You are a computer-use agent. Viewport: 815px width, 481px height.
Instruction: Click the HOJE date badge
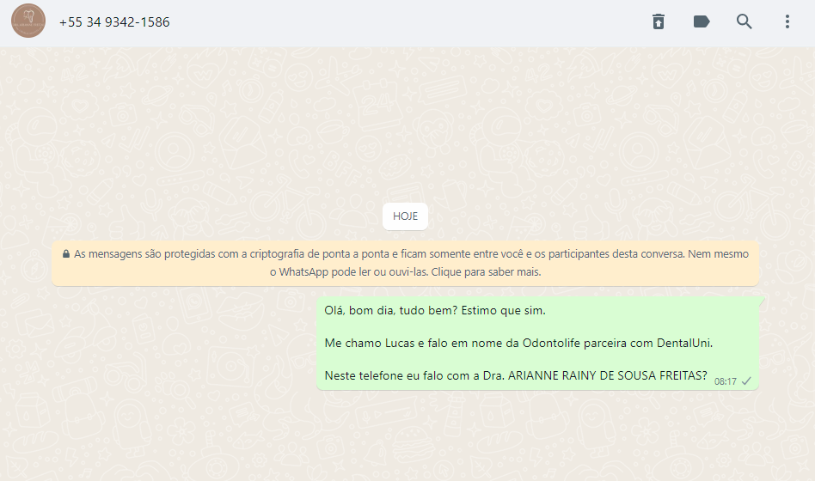(x=406, y=216)
